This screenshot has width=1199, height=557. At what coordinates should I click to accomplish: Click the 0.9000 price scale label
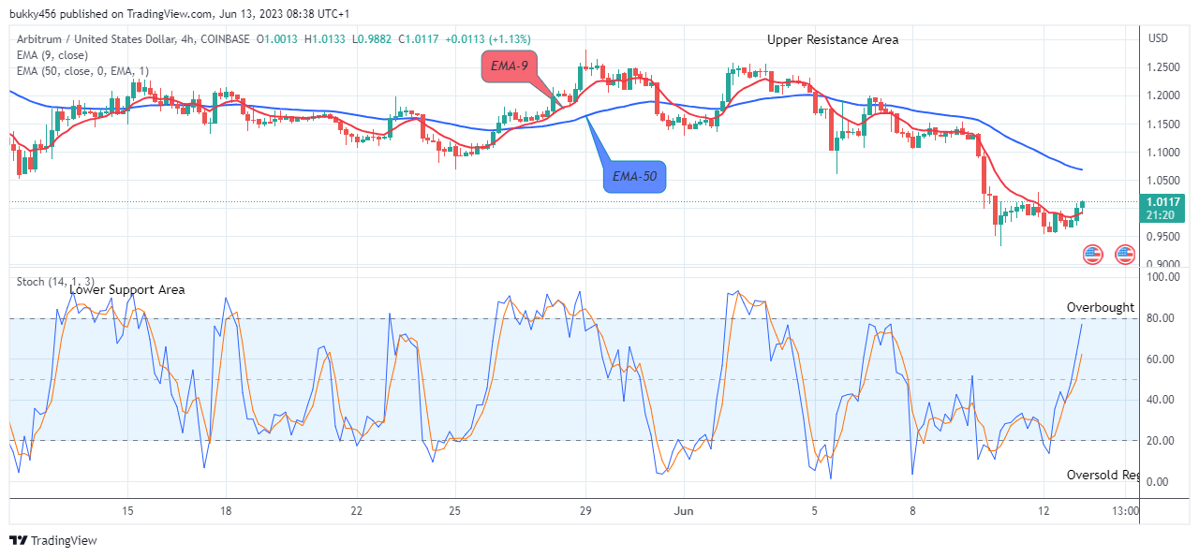coord(1163,264)
